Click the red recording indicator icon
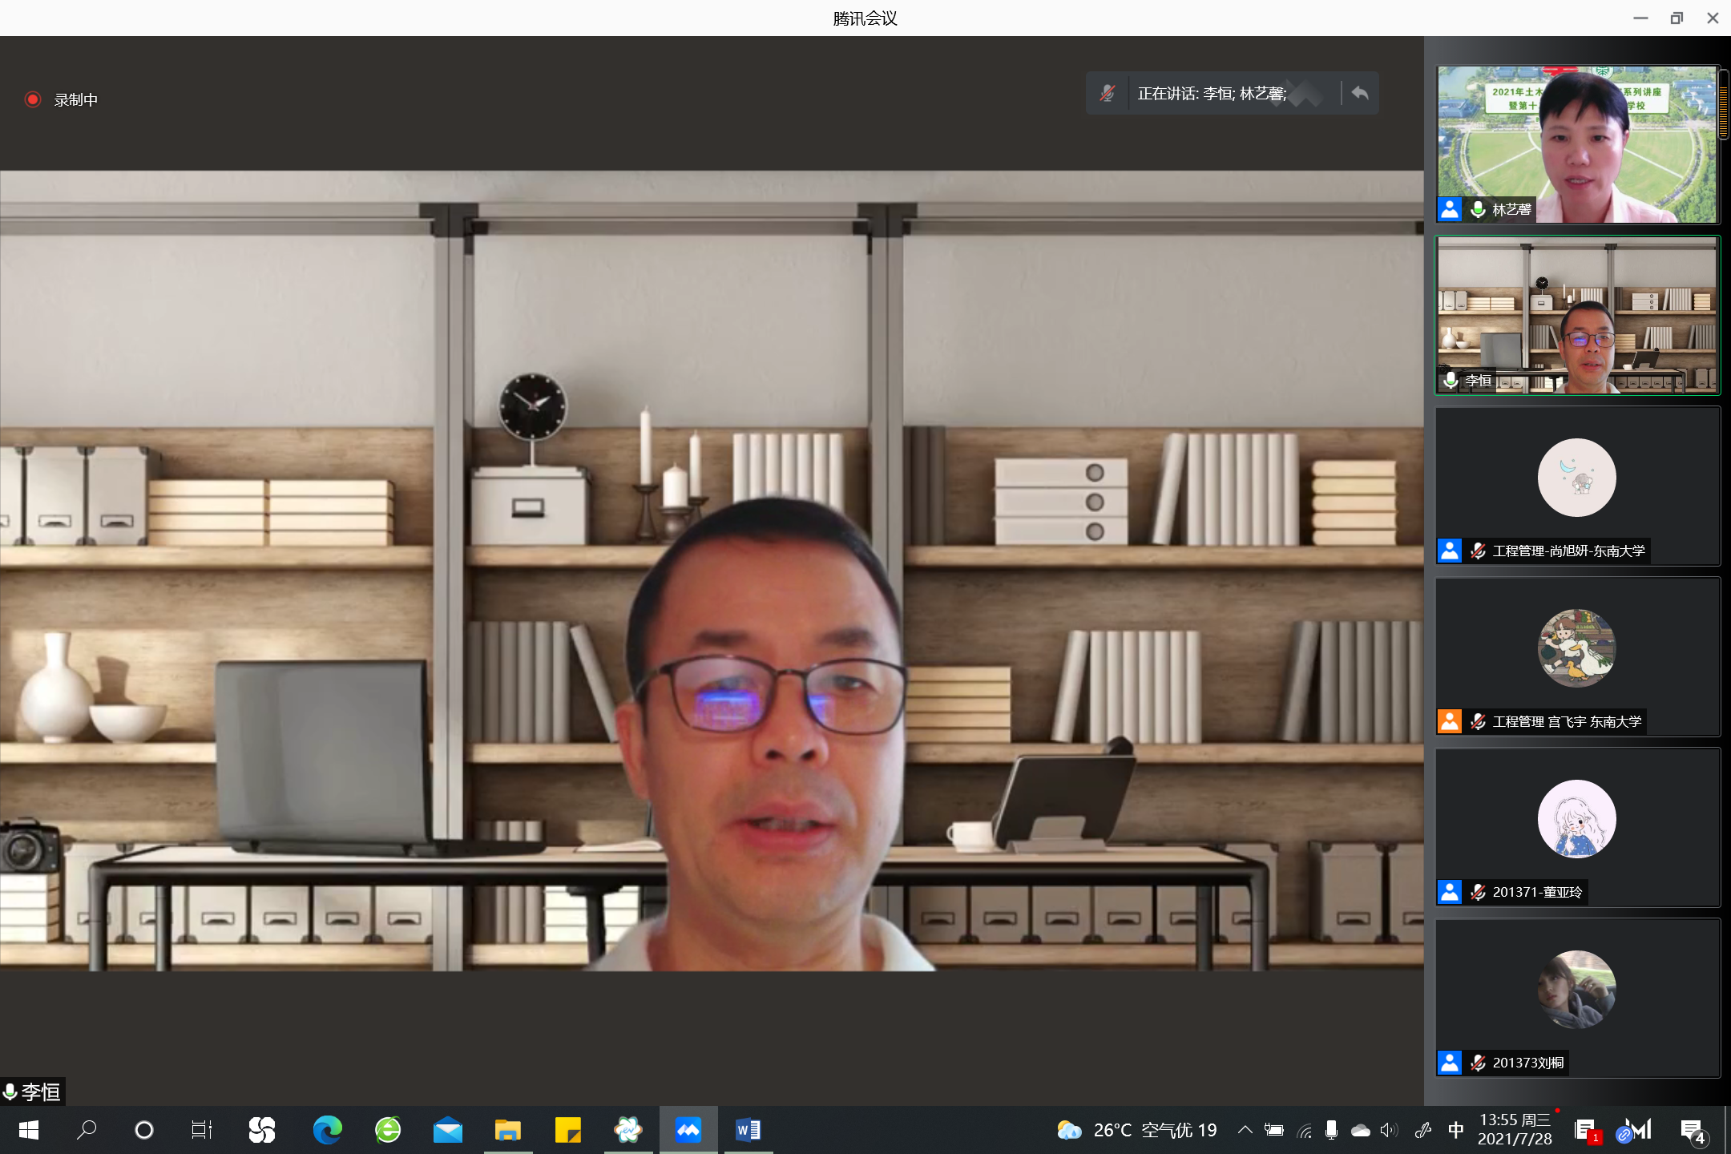 pyautogui.click(x=33, y=99)
